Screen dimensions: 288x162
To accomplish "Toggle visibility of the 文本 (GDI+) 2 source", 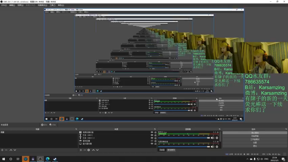I will (x=152, y=138).
